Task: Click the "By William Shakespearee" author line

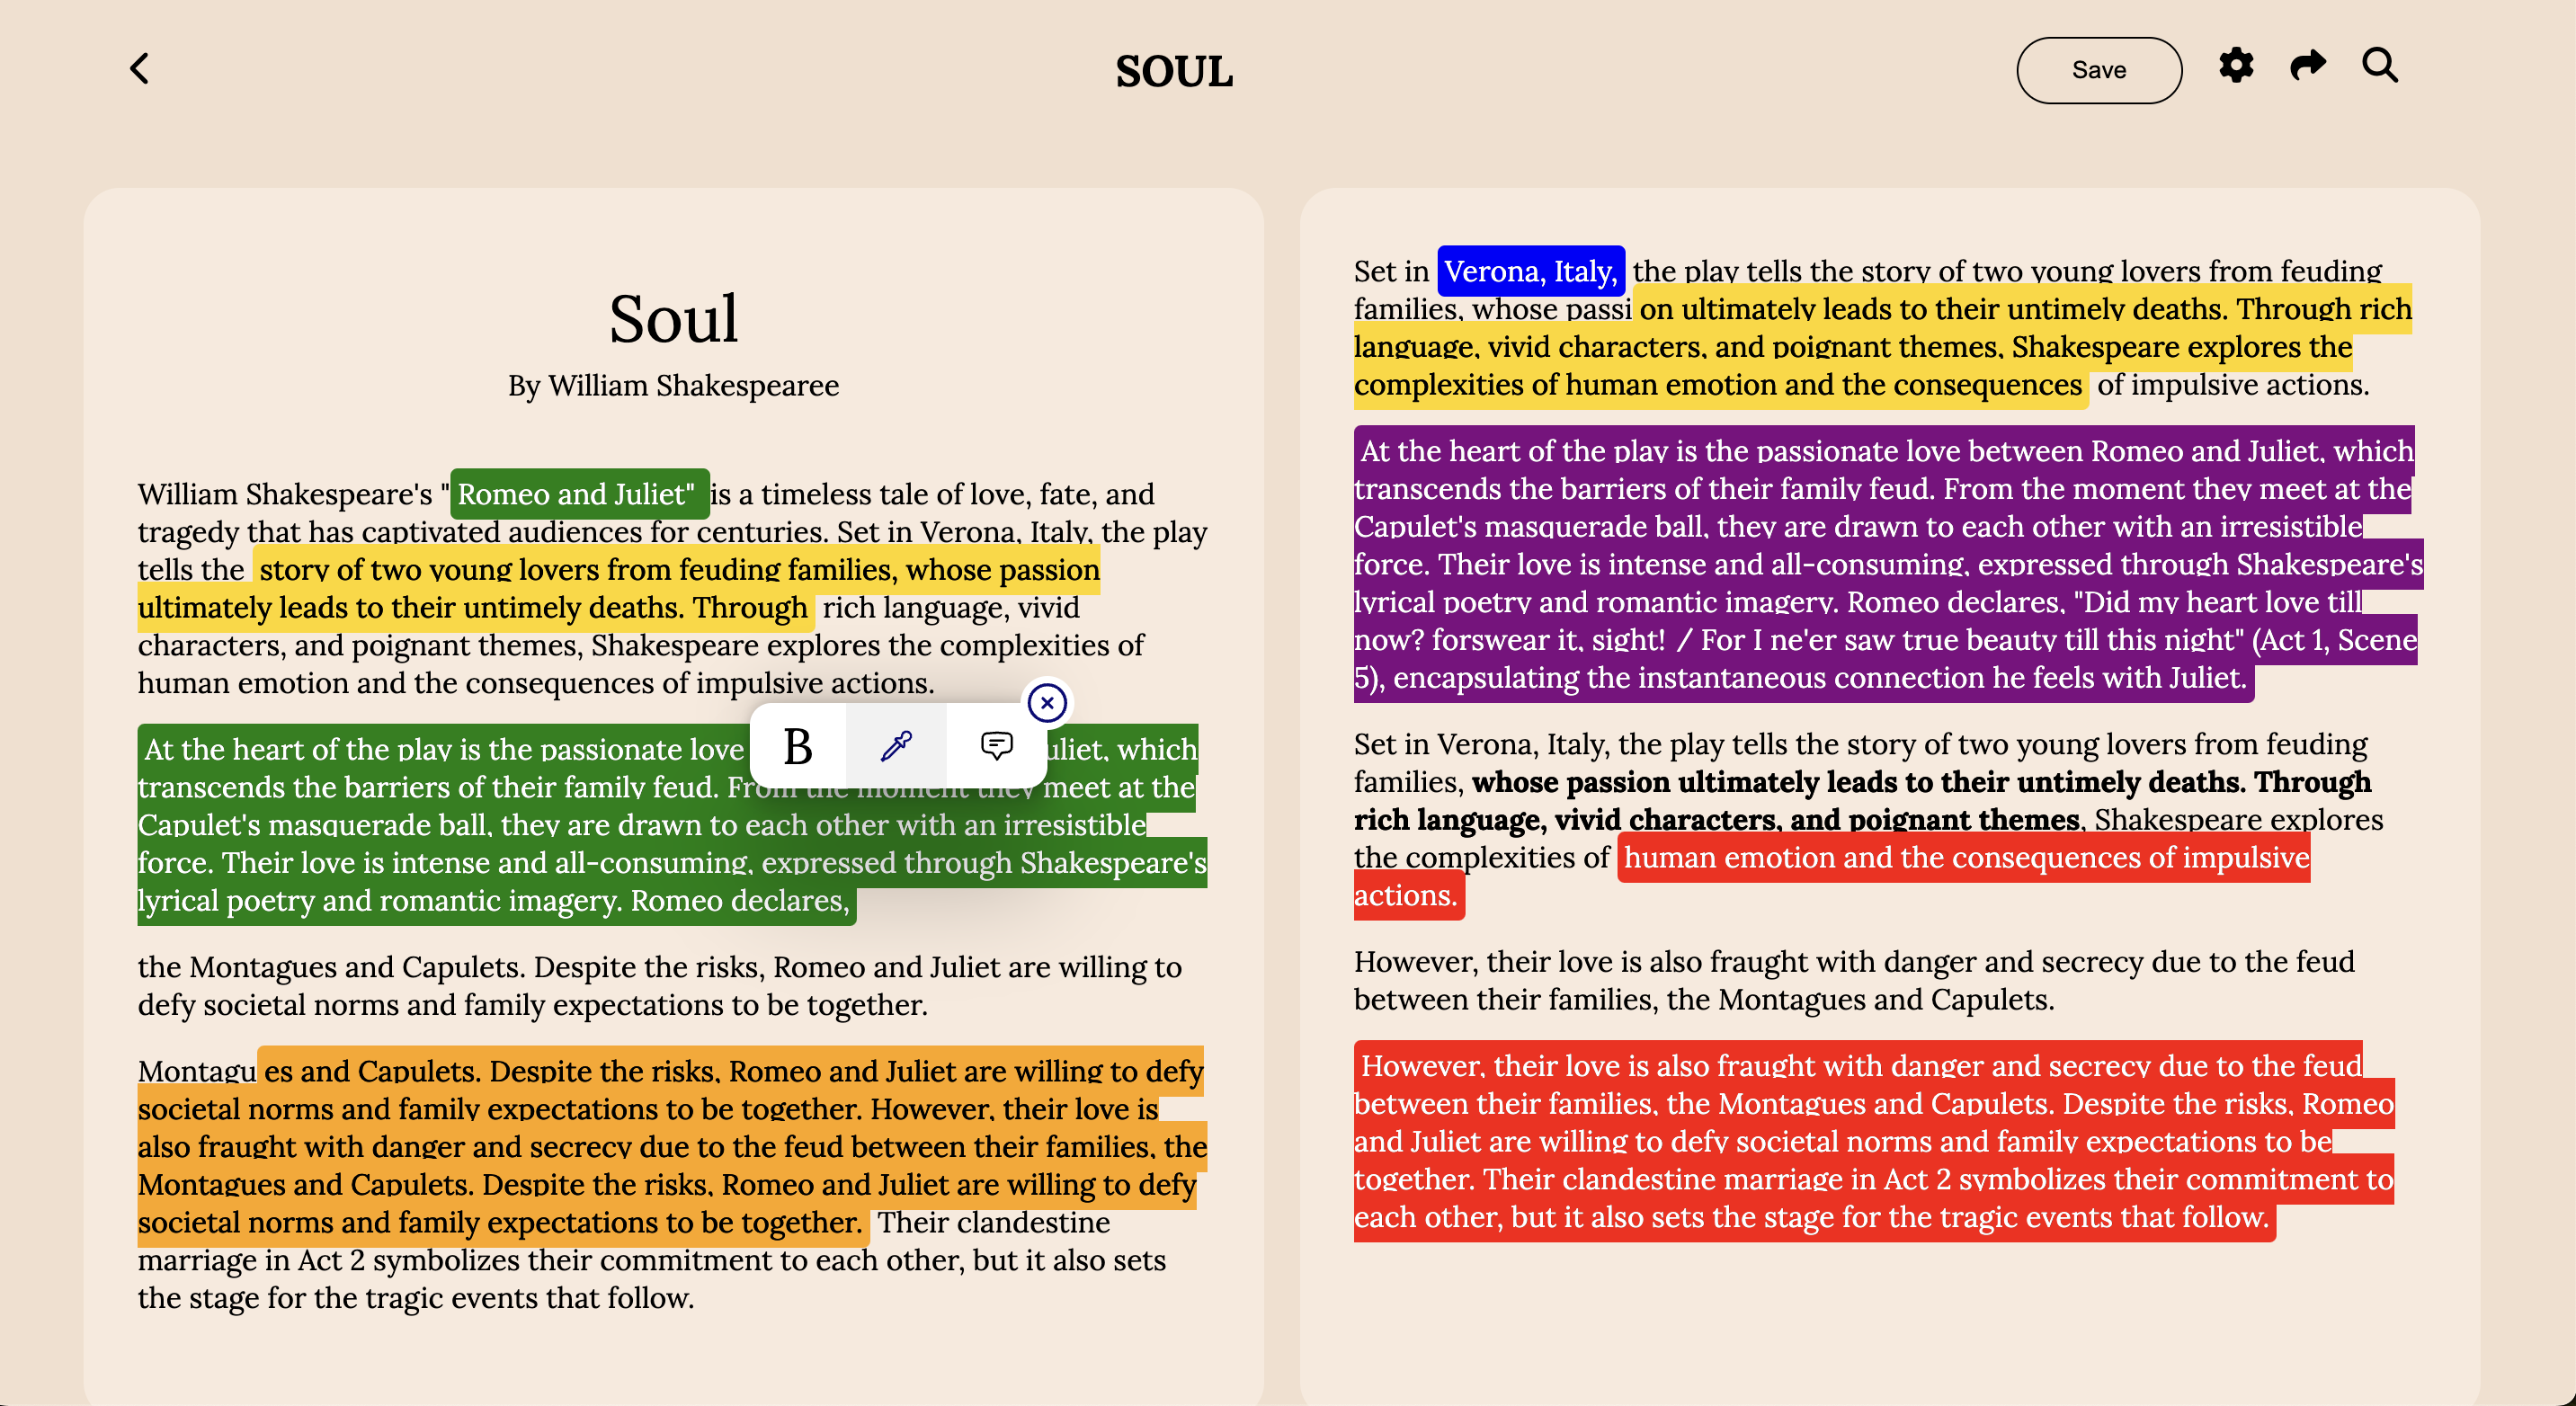Action: (673, 386)
